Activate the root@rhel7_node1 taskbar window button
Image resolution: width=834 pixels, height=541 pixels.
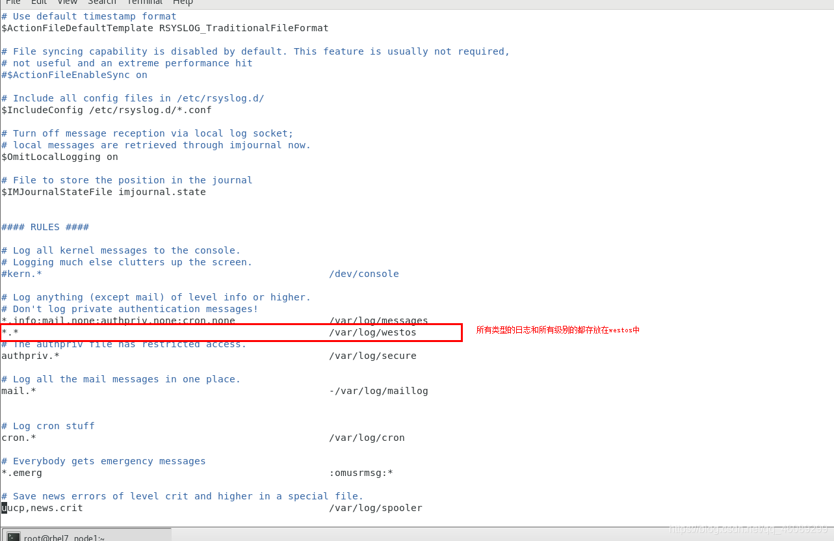(x=86, y=535)
